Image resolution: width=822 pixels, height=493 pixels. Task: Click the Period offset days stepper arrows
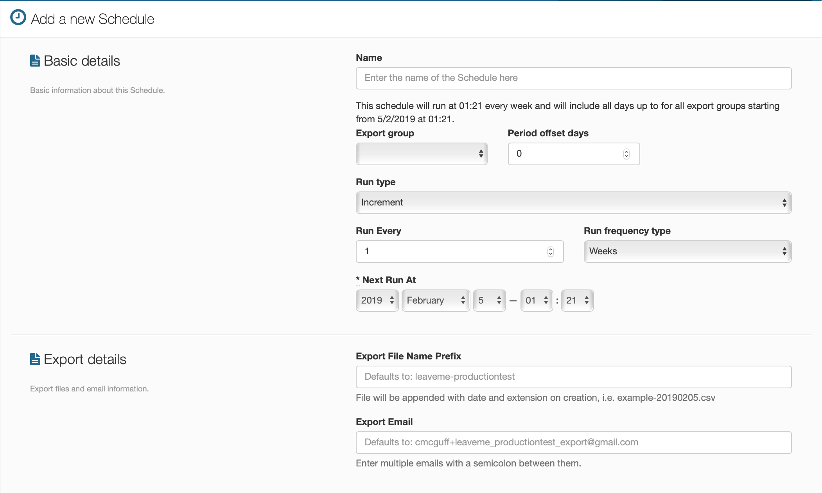pos(626,154)
